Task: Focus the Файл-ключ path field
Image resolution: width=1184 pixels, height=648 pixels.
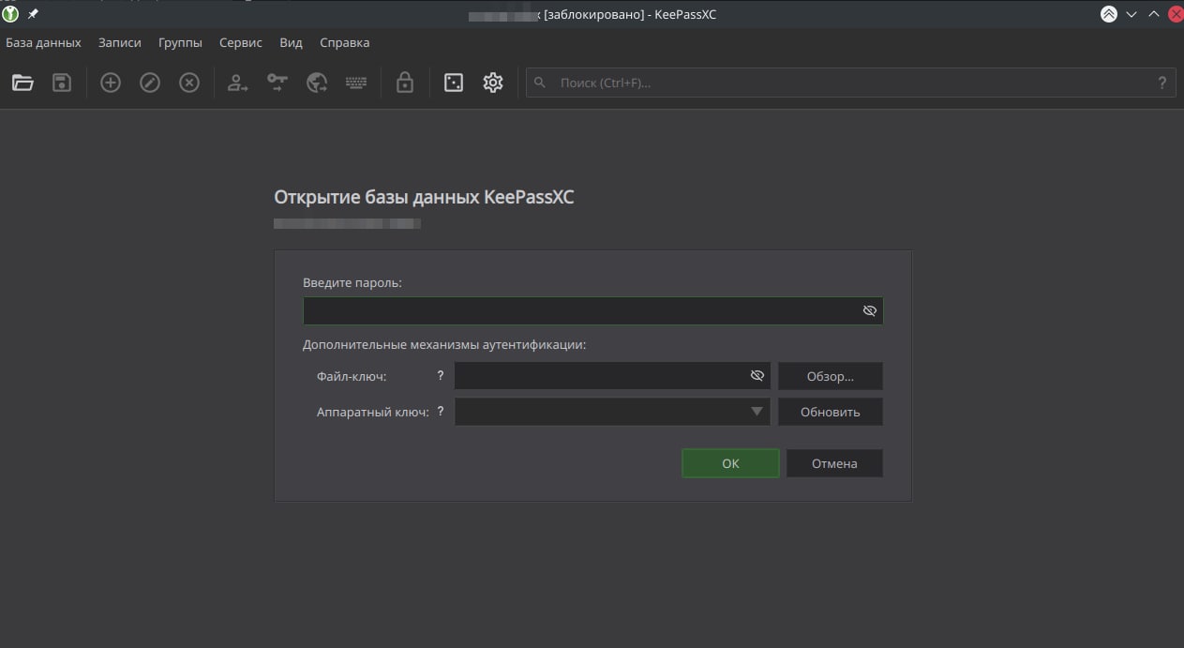Action: click(612, 376)
